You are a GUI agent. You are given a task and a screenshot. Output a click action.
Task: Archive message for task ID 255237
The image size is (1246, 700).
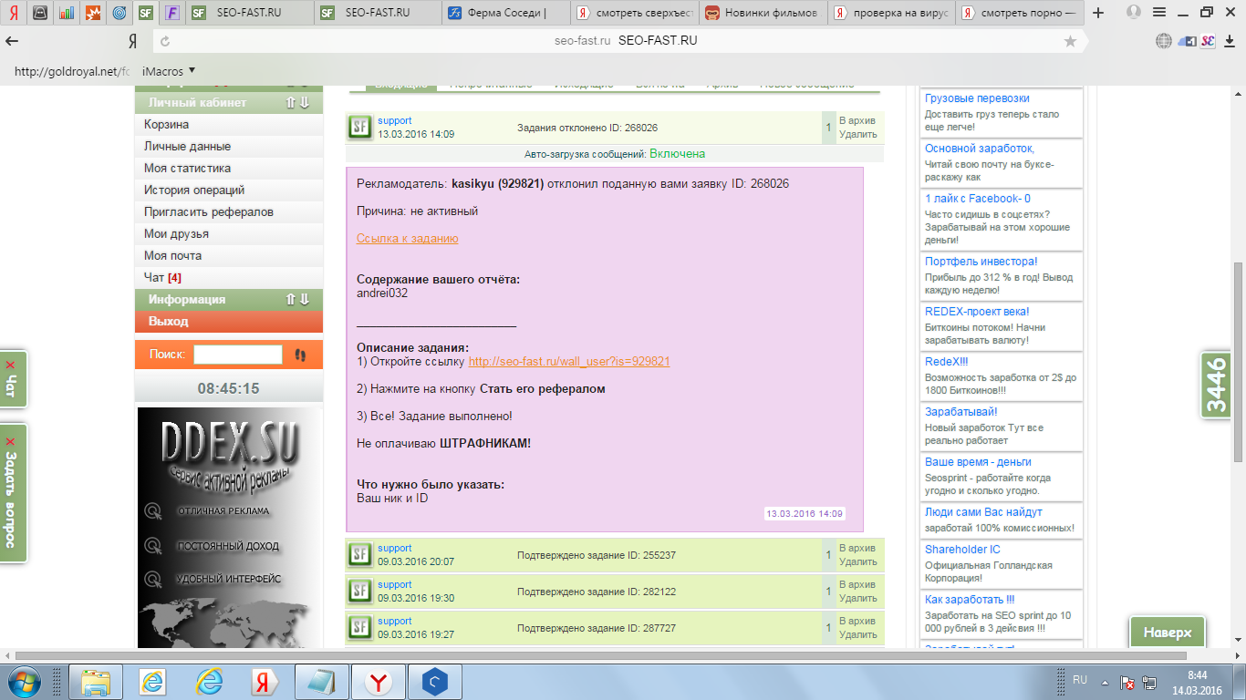tap(857, 549)
